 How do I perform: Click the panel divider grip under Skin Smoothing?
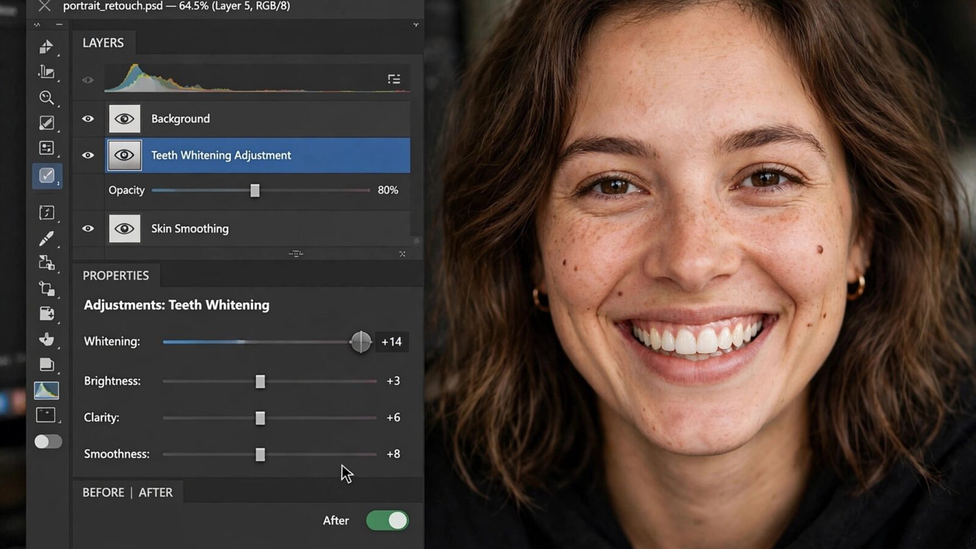click(x=296, y=254)
